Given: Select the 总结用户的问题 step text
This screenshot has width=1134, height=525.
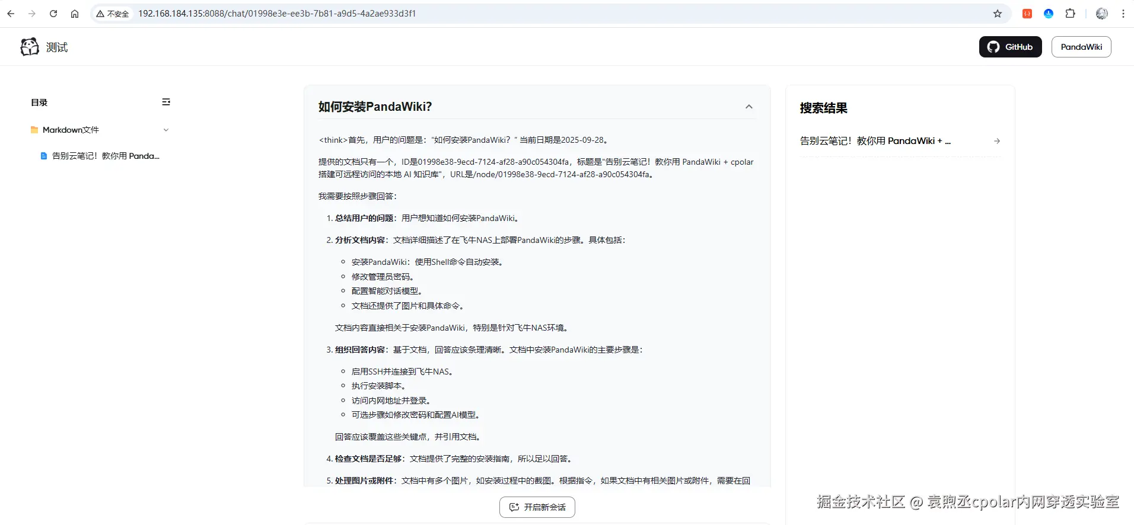Looking at the screenshot, I should click(364, 218).
